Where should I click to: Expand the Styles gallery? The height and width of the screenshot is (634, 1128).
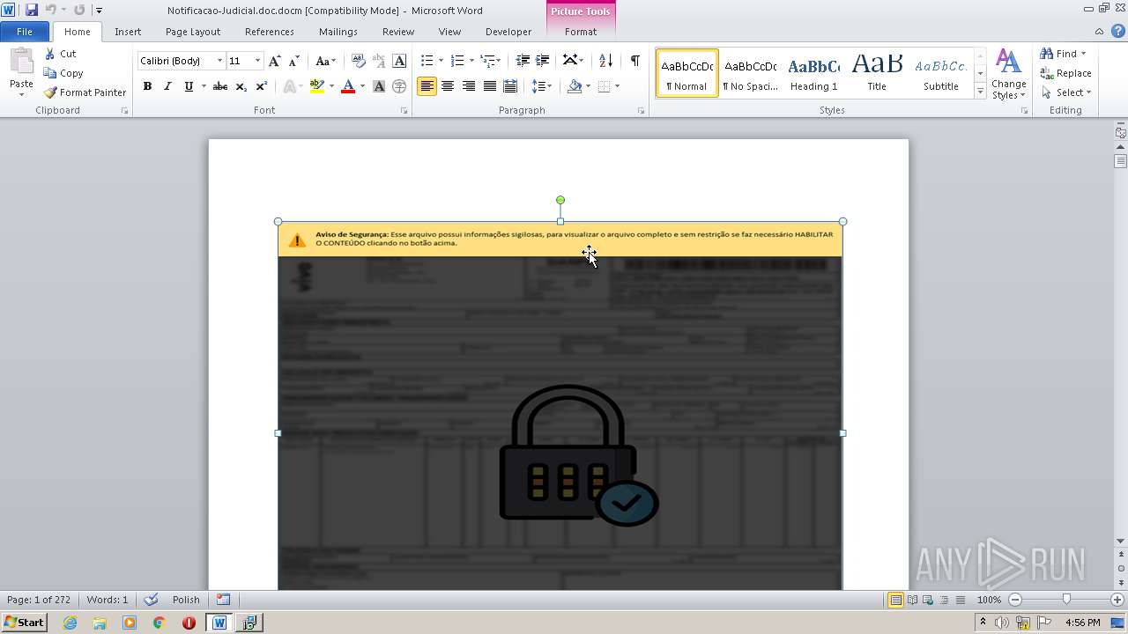(x=980, y=92)
